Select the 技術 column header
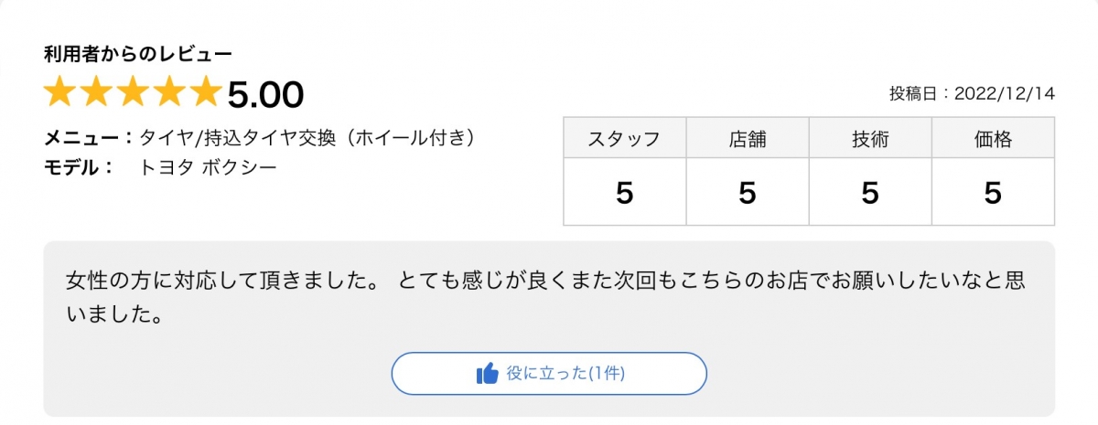The image size is (1098, 425). tap(870, 139)
